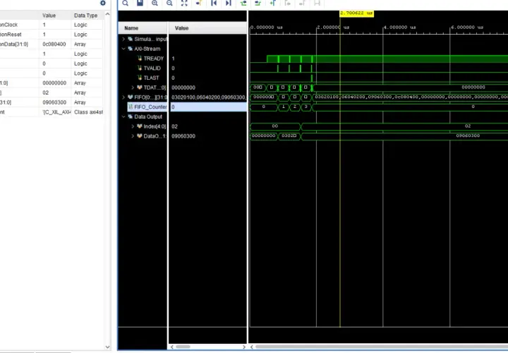Add a marker to the waveform
Viewport: 508px width, 353px height.
click(x=273, y=3)
